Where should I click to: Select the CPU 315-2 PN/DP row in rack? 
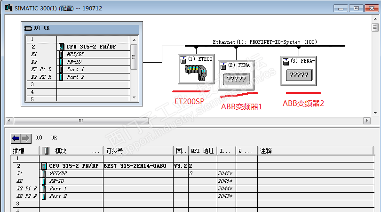point(78,47)
